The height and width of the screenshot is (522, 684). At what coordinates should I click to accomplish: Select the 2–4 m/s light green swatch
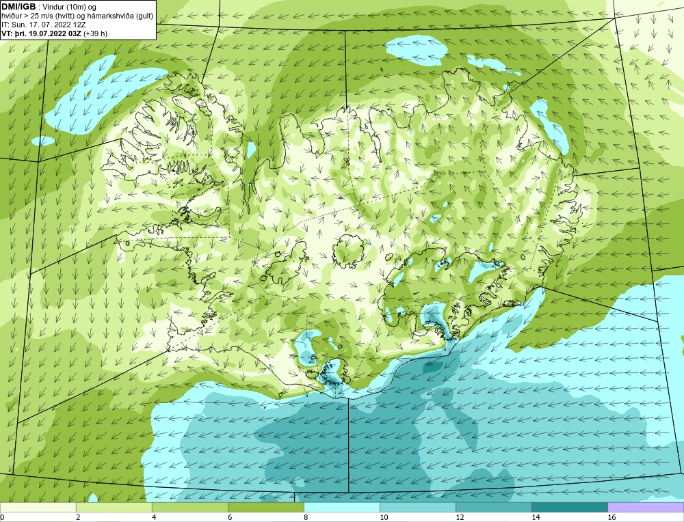click(x=114, y=507)
